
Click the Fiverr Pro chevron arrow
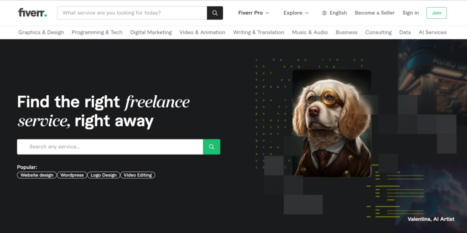(267, 13)
